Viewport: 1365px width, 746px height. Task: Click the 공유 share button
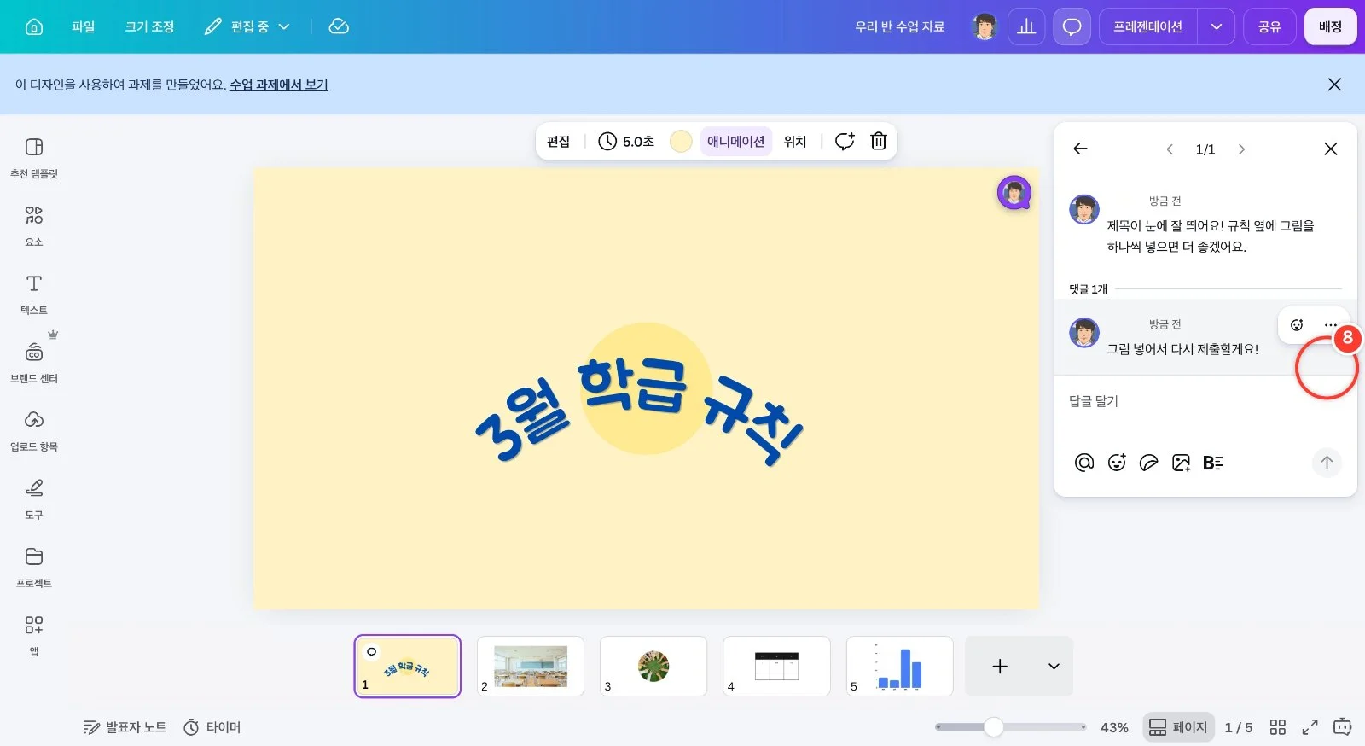click(1269, 26)
